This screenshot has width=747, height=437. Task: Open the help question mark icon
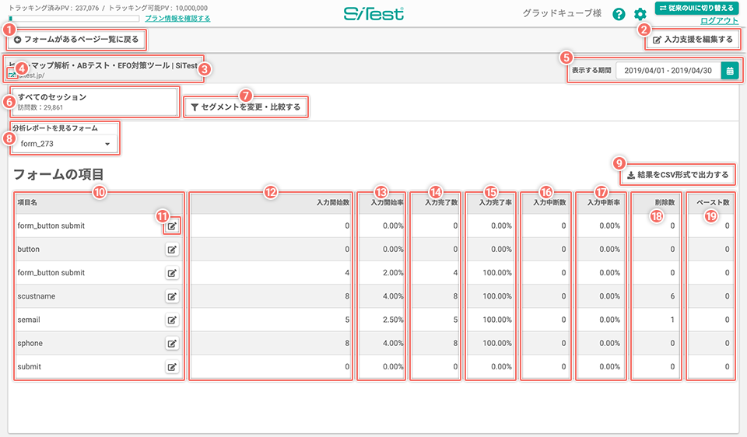(x=619, y=14)
